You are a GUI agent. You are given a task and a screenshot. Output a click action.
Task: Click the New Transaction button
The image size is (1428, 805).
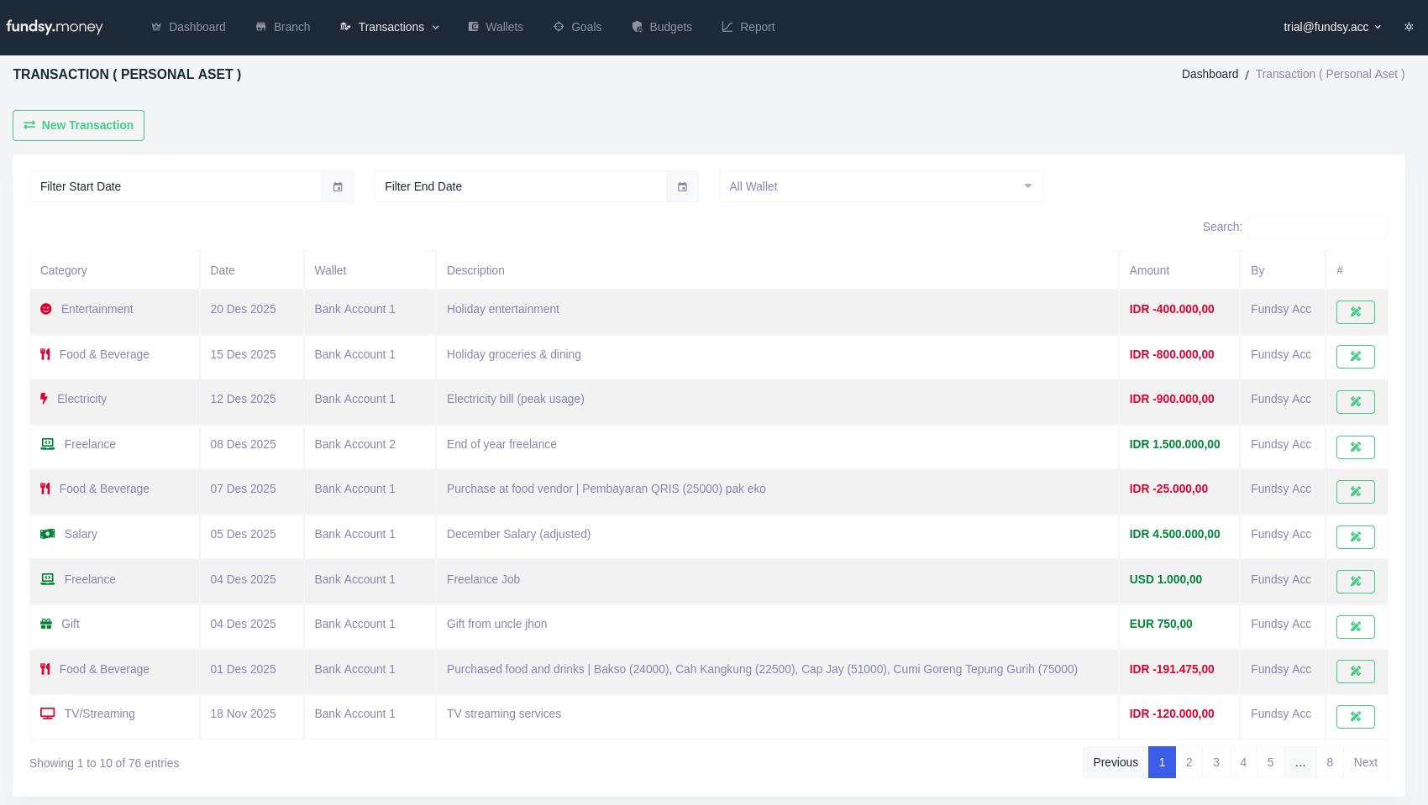[x=78, y=125]
